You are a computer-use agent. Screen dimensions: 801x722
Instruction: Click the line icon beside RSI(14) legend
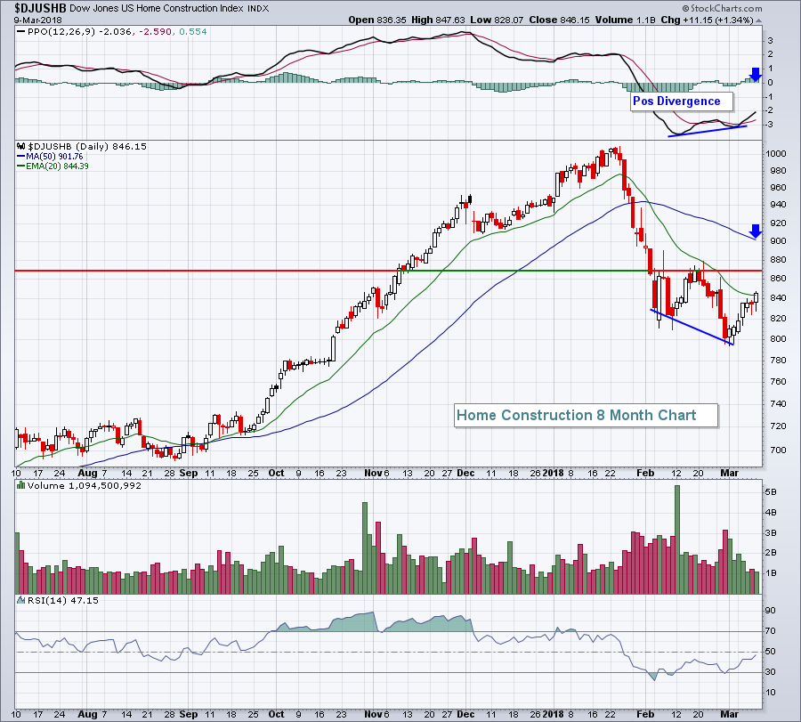21,600
